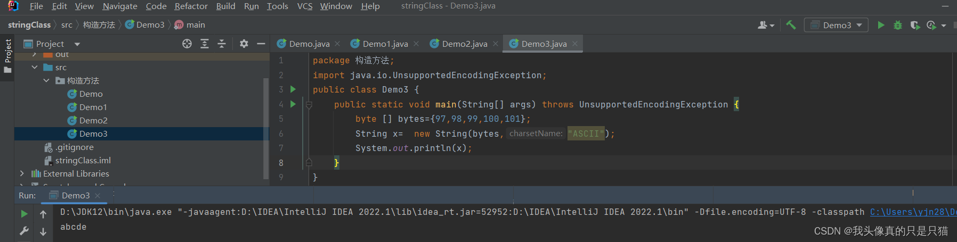Close the Demo.java tab
This screenshot has width=957, height=242.
coord(337,44)
